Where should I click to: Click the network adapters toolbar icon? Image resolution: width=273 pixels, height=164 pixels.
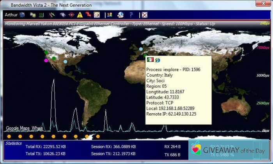click(x=33, y=15)
